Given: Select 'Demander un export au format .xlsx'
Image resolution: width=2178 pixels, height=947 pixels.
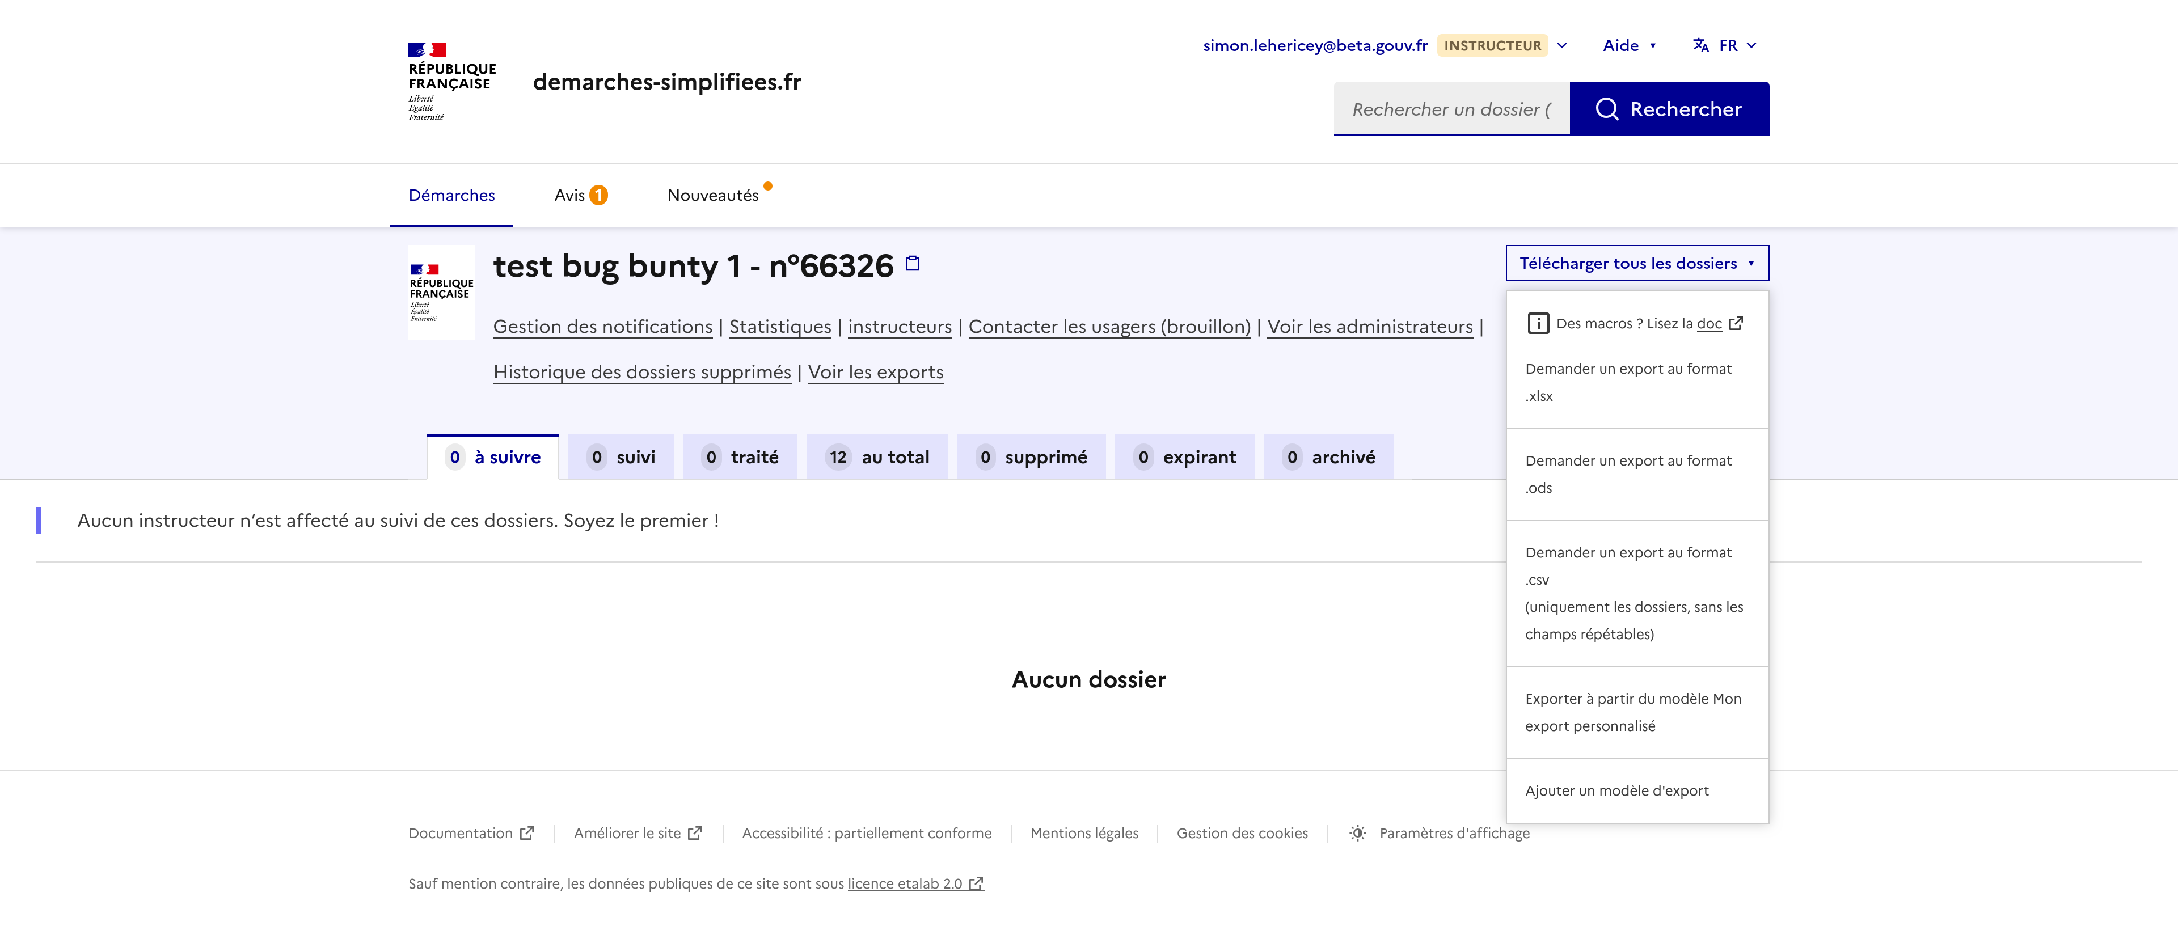Looking at the screenshot, I should point(1628,382).
